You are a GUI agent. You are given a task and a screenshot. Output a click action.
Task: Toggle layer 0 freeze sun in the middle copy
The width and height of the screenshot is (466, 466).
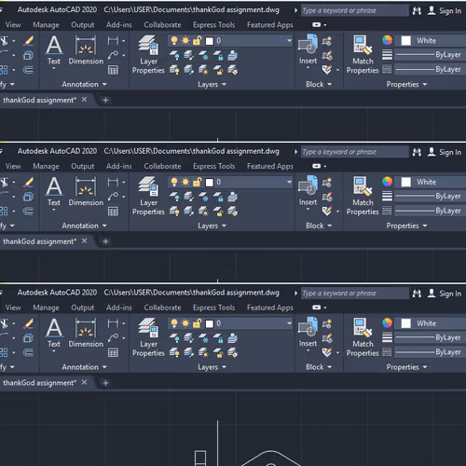tap(185, 182)
